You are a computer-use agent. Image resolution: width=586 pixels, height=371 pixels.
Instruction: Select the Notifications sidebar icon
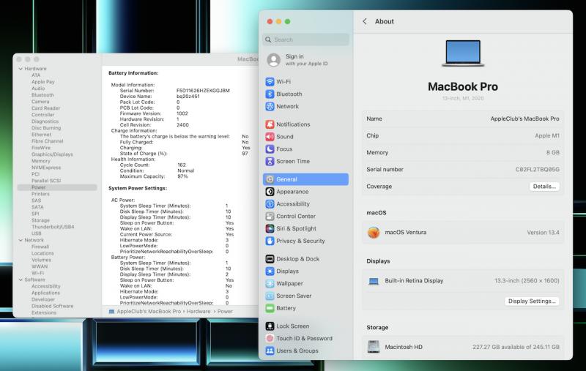(270, 124)
